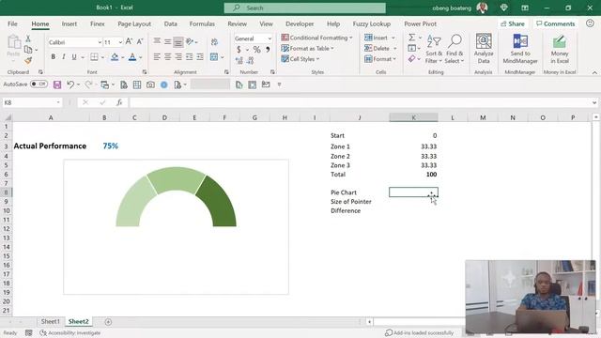The width and height of the screenshot is (601, 338).
Task: Switch to the Power Pivot tab
Action: click(420, 23)
